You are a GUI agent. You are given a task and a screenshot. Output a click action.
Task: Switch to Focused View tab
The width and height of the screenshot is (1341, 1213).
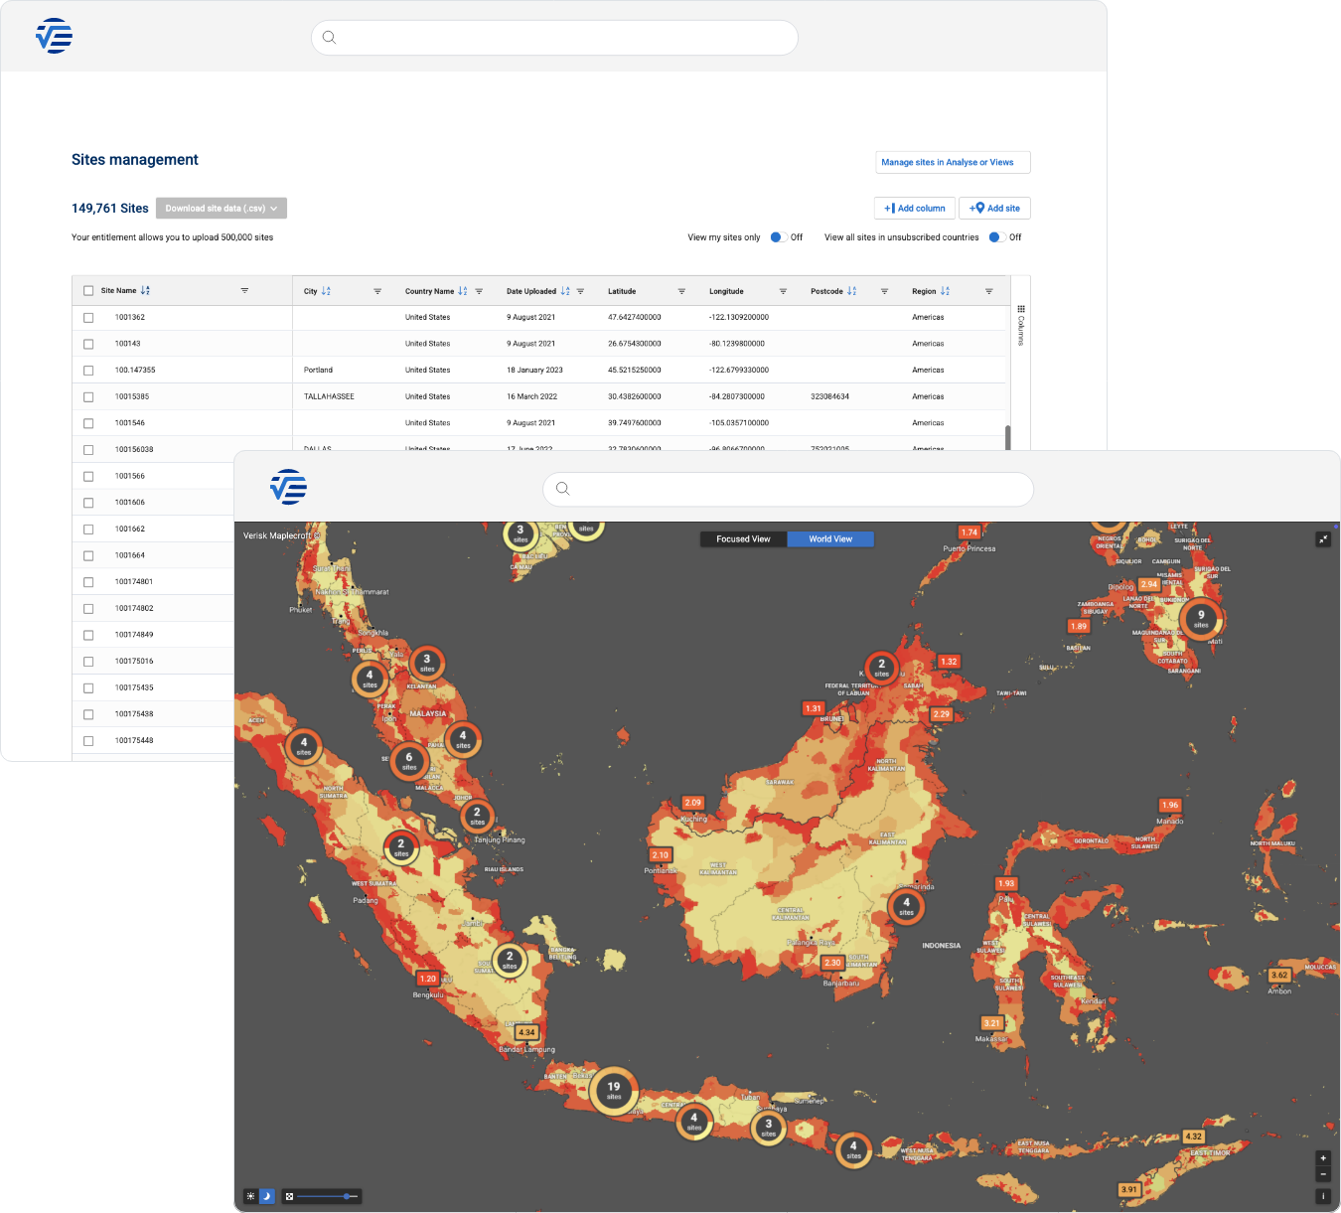[x=743, y=539]
